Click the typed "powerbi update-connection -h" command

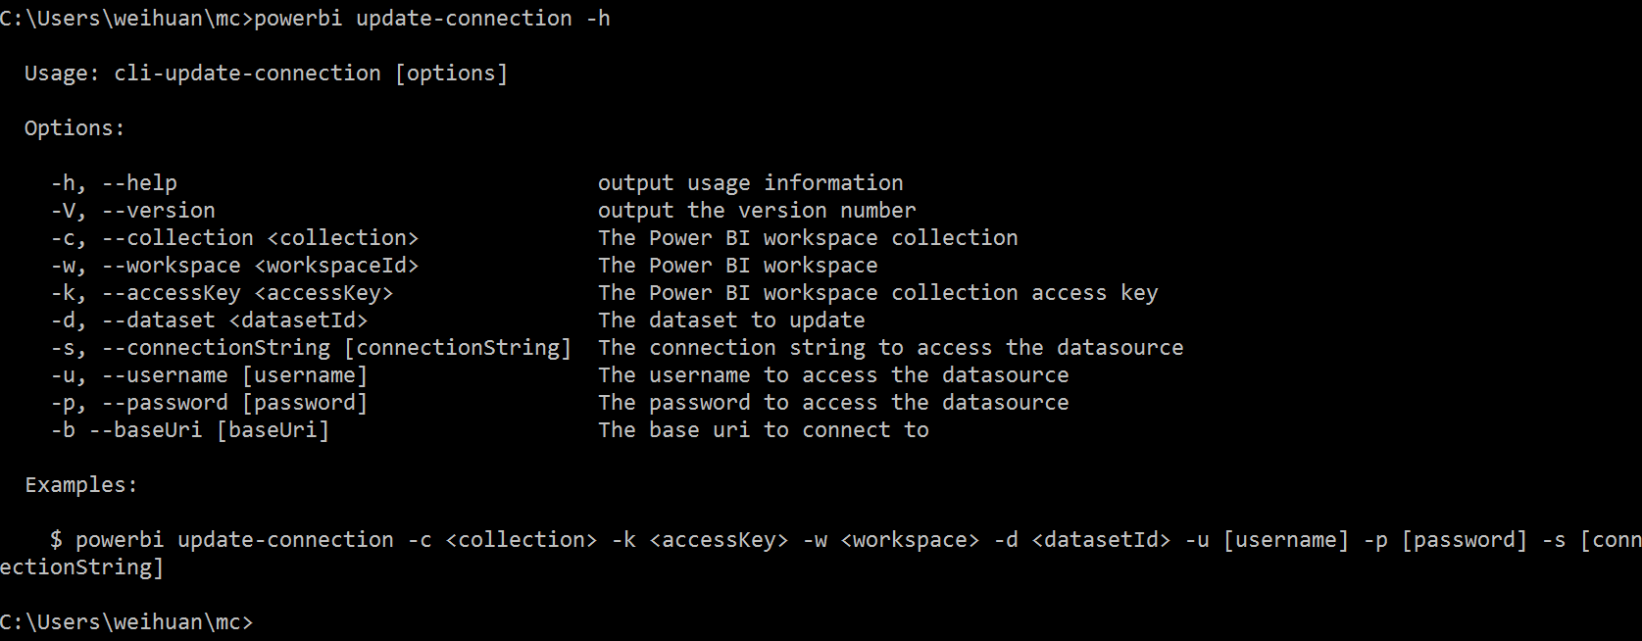(431, 19)
